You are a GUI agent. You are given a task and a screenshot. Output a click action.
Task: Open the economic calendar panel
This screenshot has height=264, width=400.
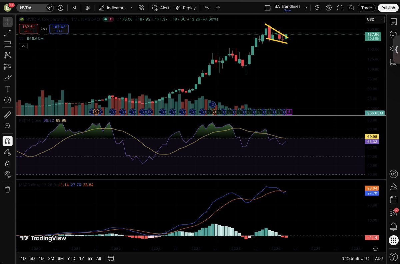coord(394,200)
